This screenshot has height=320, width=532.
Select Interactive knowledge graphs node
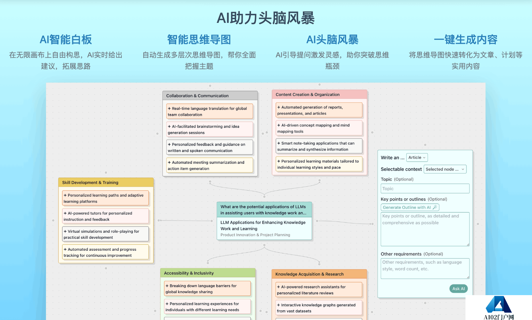pos(319,308)
